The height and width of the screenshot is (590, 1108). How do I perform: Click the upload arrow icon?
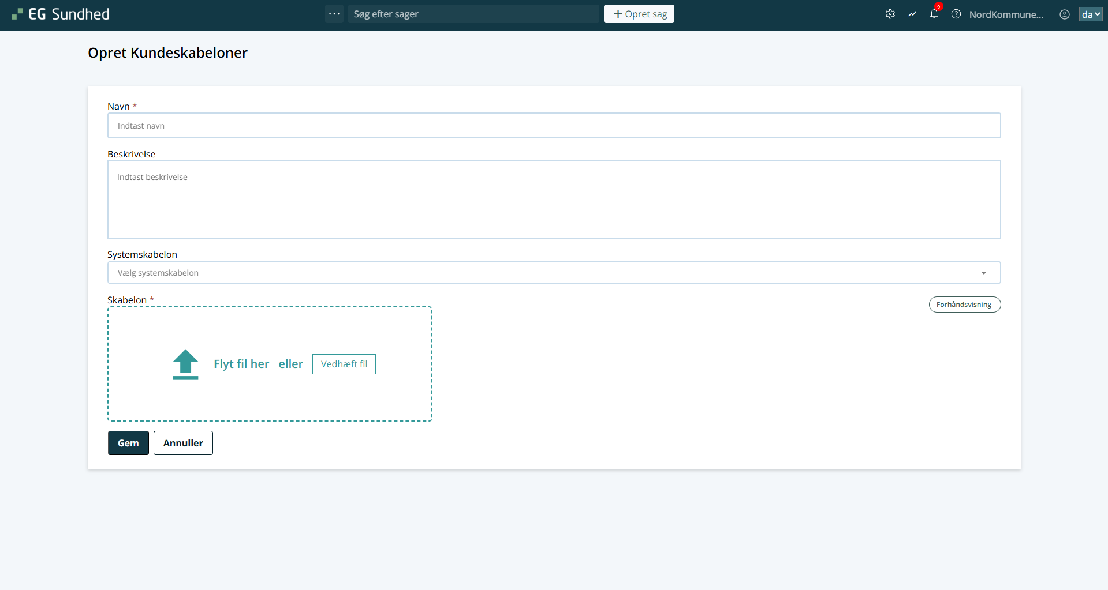pos(185,364)
